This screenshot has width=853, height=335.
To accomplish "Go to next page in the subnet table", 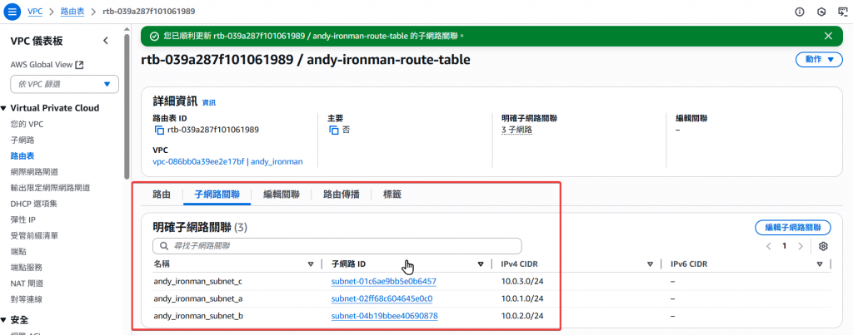I will tap(801, 246).
